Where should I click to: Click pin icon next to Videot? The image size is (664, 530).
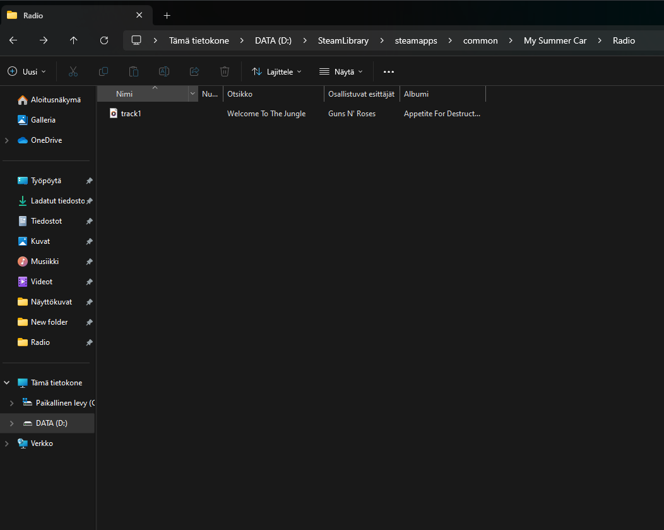pyautogui.click(x=90, y=282)
